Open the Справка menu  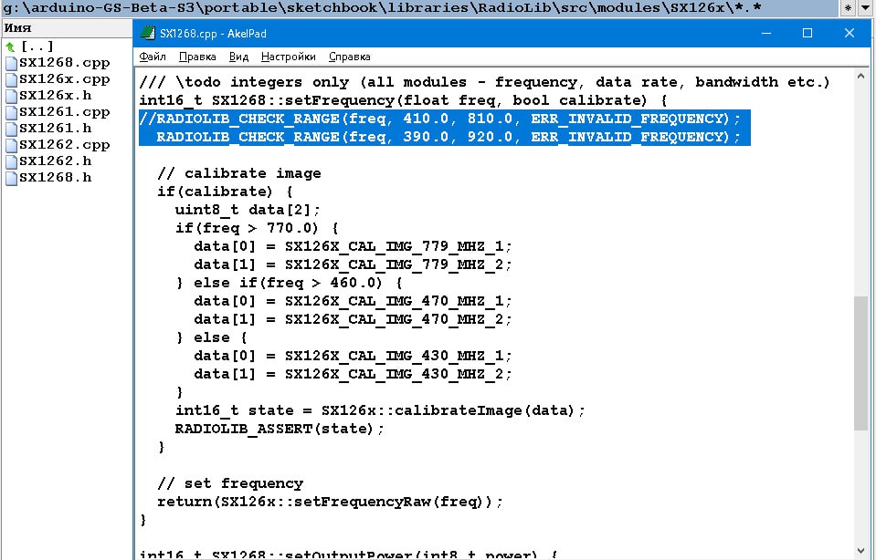pos(349,57)
